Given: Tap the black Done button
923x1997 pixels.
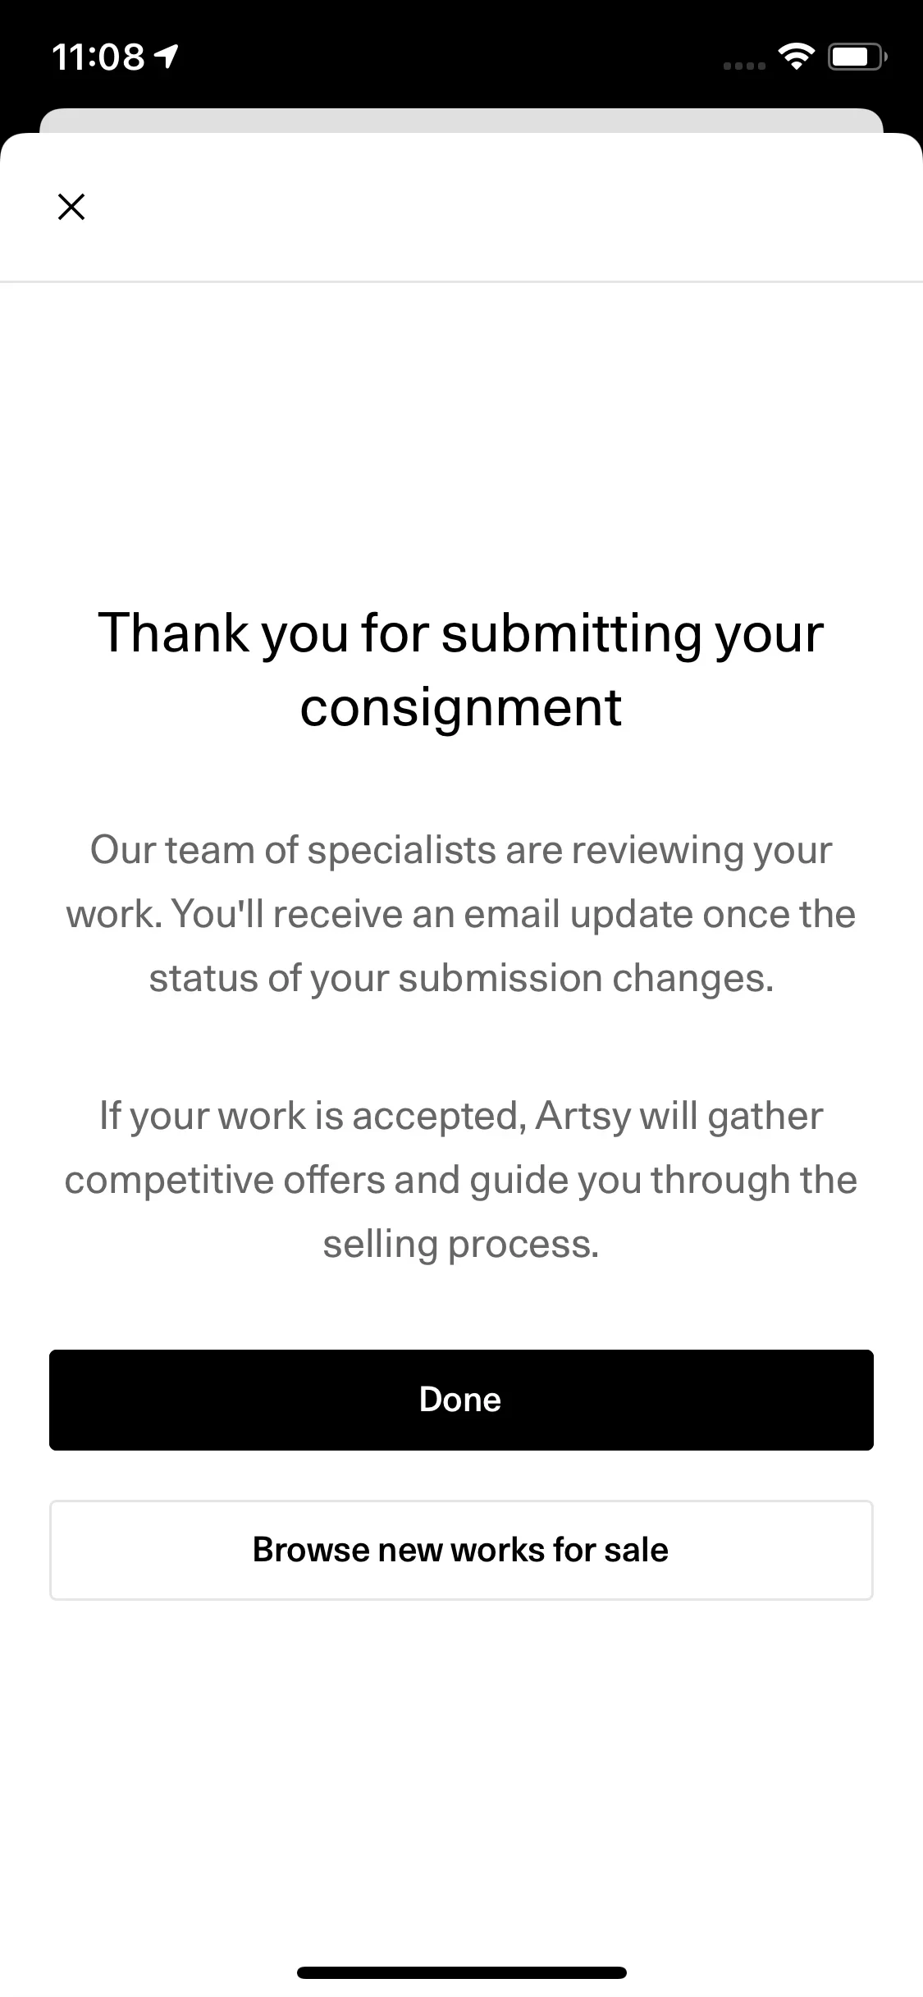Looking at the screenshot, I should (x=461, y=1400).
